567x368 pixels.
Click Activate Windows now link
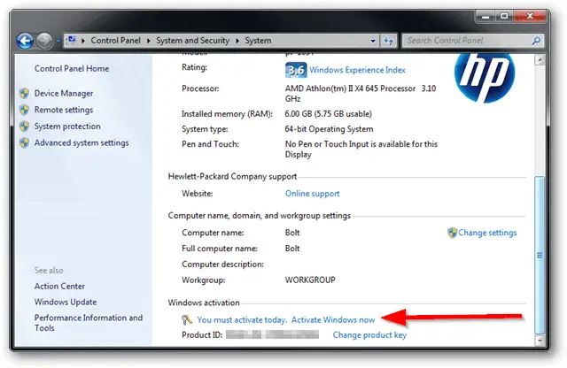pyautogui.click(x=333, y=320)
